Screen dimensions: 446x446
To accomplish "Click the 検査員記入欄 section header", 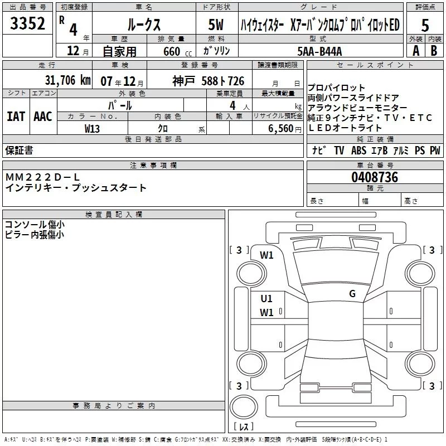I will click(114, 215).
